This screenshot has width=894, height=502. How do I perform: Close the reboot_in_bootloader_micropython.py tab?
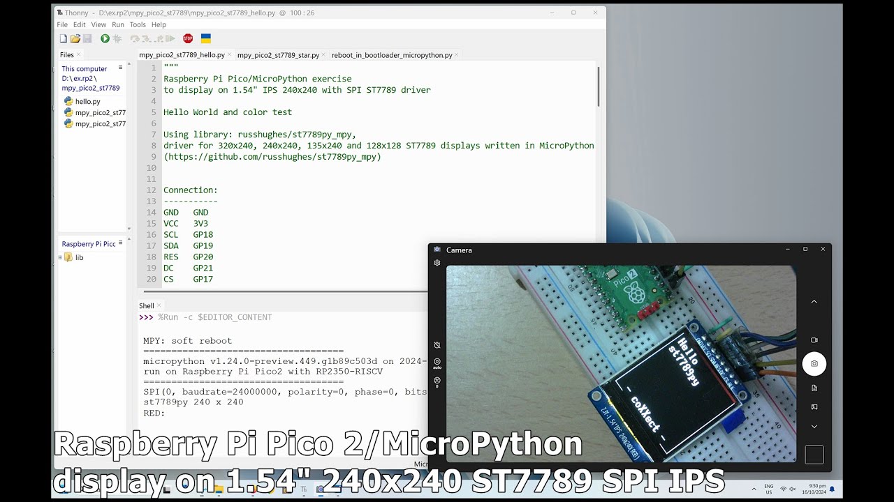point(457,55)
